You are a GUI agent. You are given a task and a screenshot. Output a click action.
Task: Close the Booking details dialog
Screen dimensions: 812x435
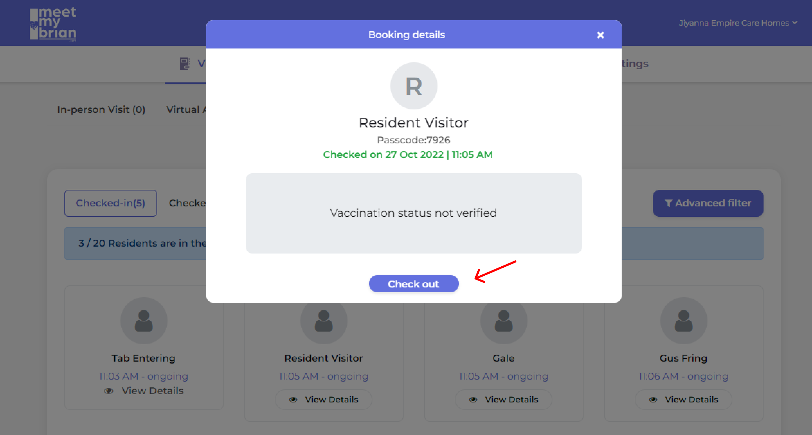click(x=600, y=35)
